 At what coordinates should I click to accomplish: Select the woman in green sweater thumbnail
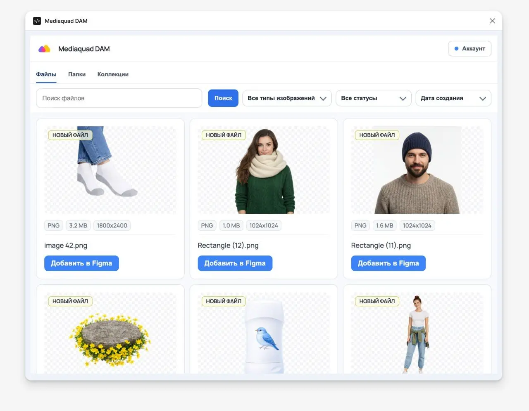(x=264, y=170)
